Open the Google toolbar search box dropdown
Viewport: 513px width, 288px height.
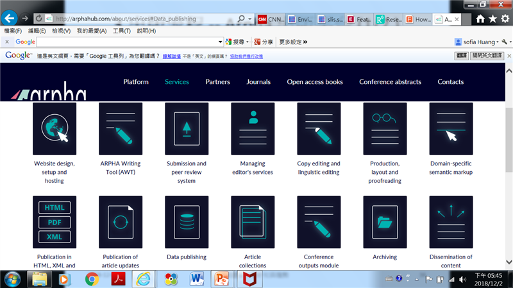tap(221, 42)
